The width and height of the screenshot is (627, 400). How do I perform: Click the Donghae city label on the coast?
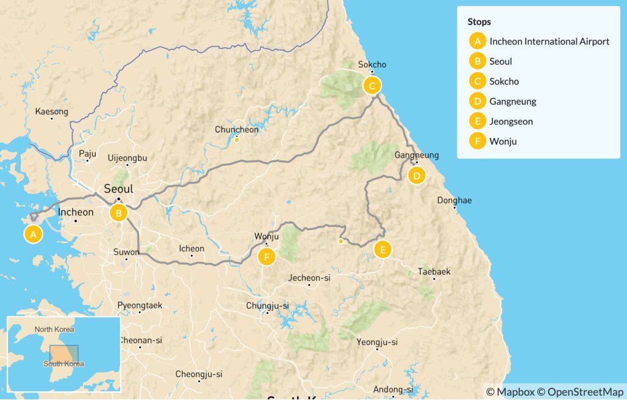[454, 201]
